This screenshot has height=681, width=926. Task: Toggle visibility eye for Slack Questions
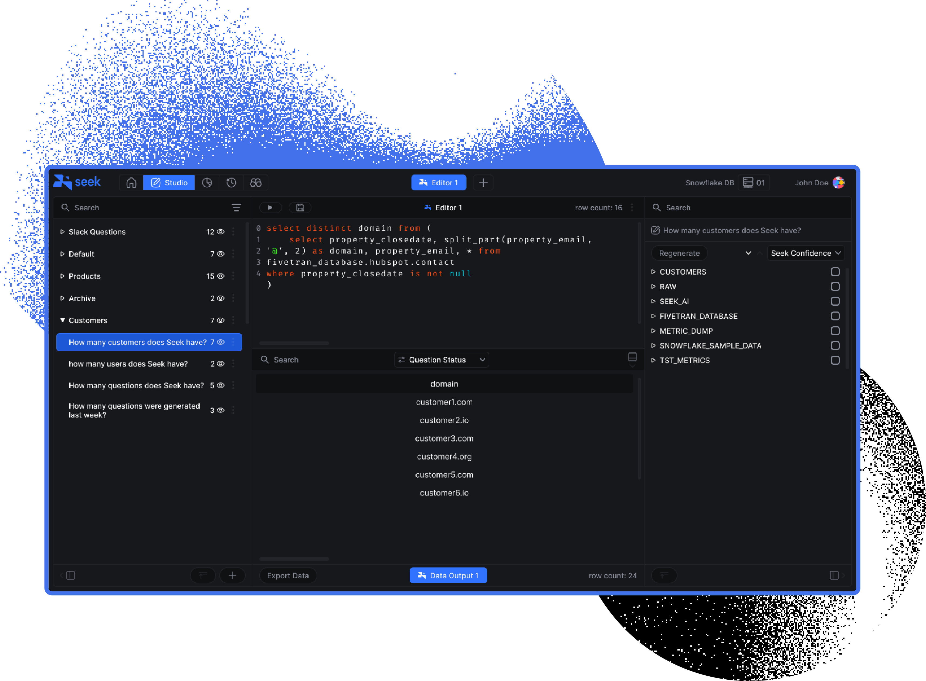coord(221,232)
